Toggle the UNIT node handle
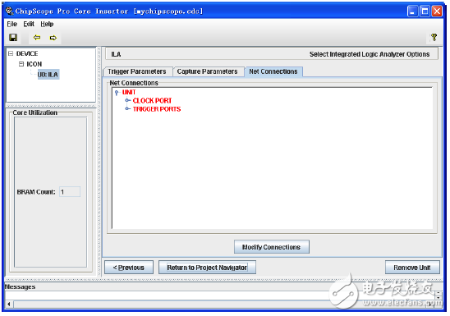The height and width of the screenshot is (316, 450). 117,92
